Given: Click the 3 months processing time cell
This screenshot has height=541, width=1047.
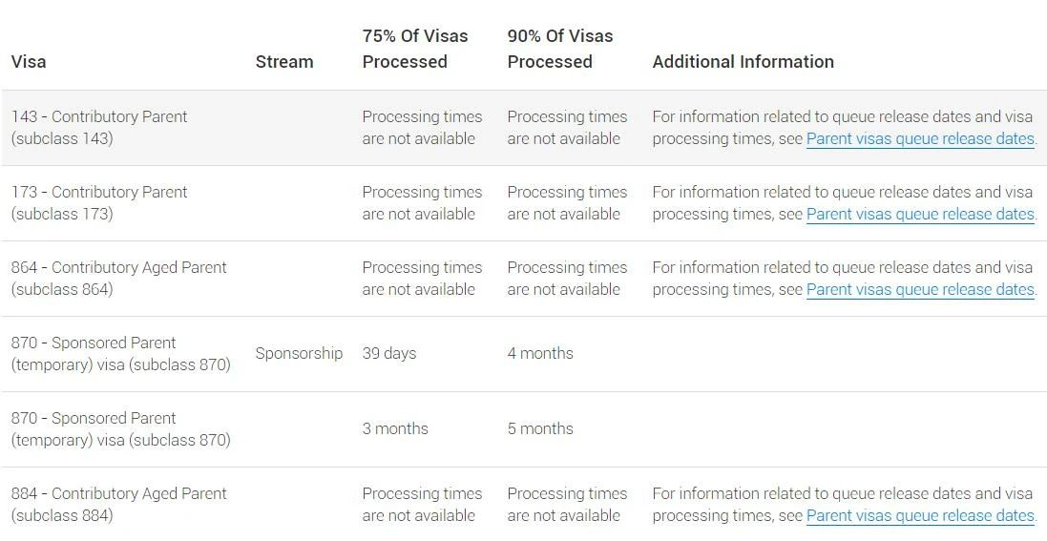Looking at the screenshot, I should (x=395, y=428).
